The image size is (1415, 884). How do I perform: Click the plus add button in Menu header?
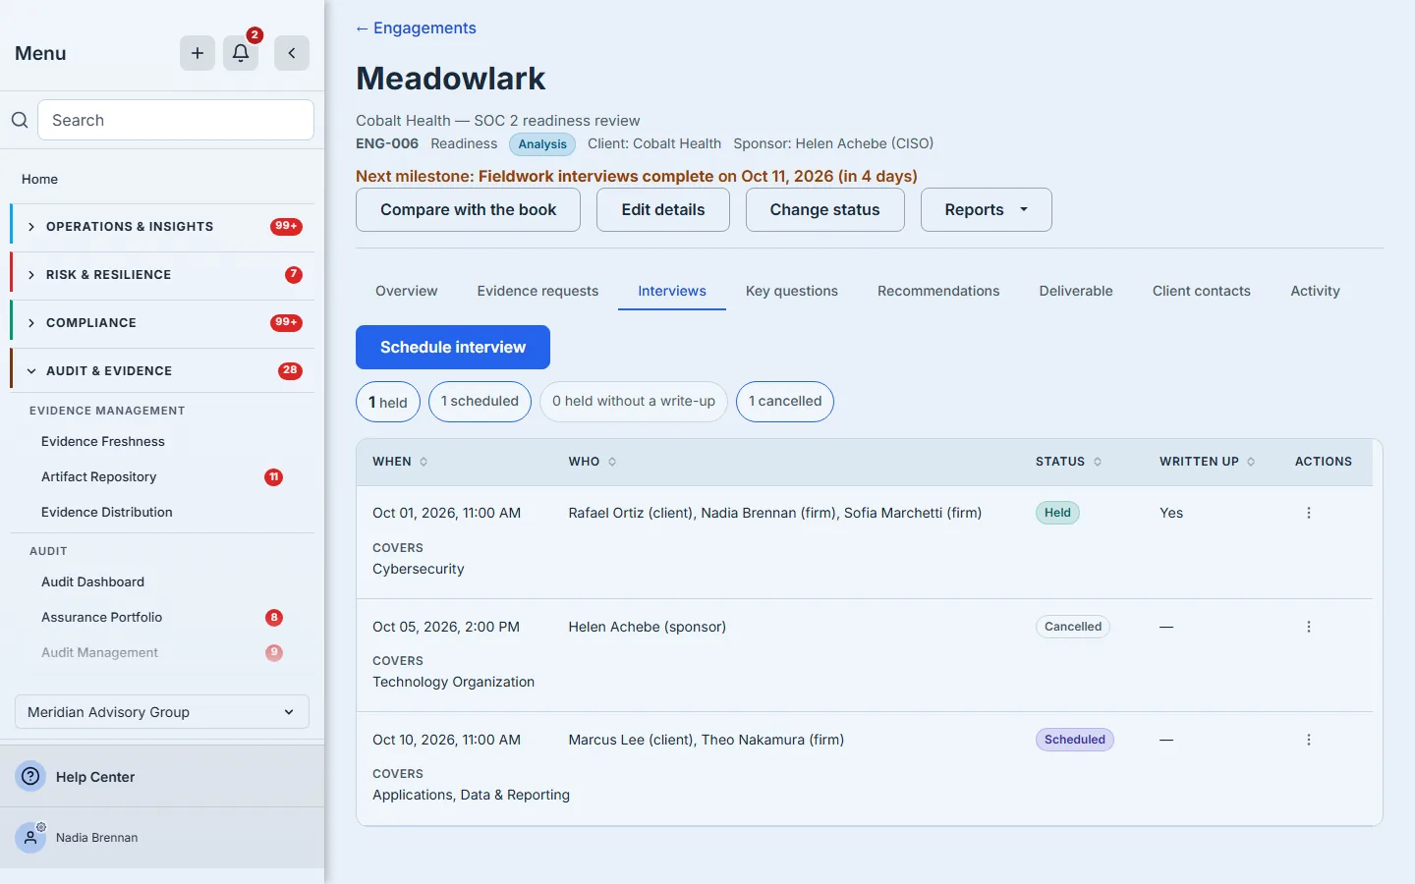198,53
